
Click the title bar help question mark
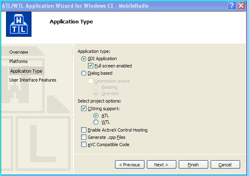[232, 5]
